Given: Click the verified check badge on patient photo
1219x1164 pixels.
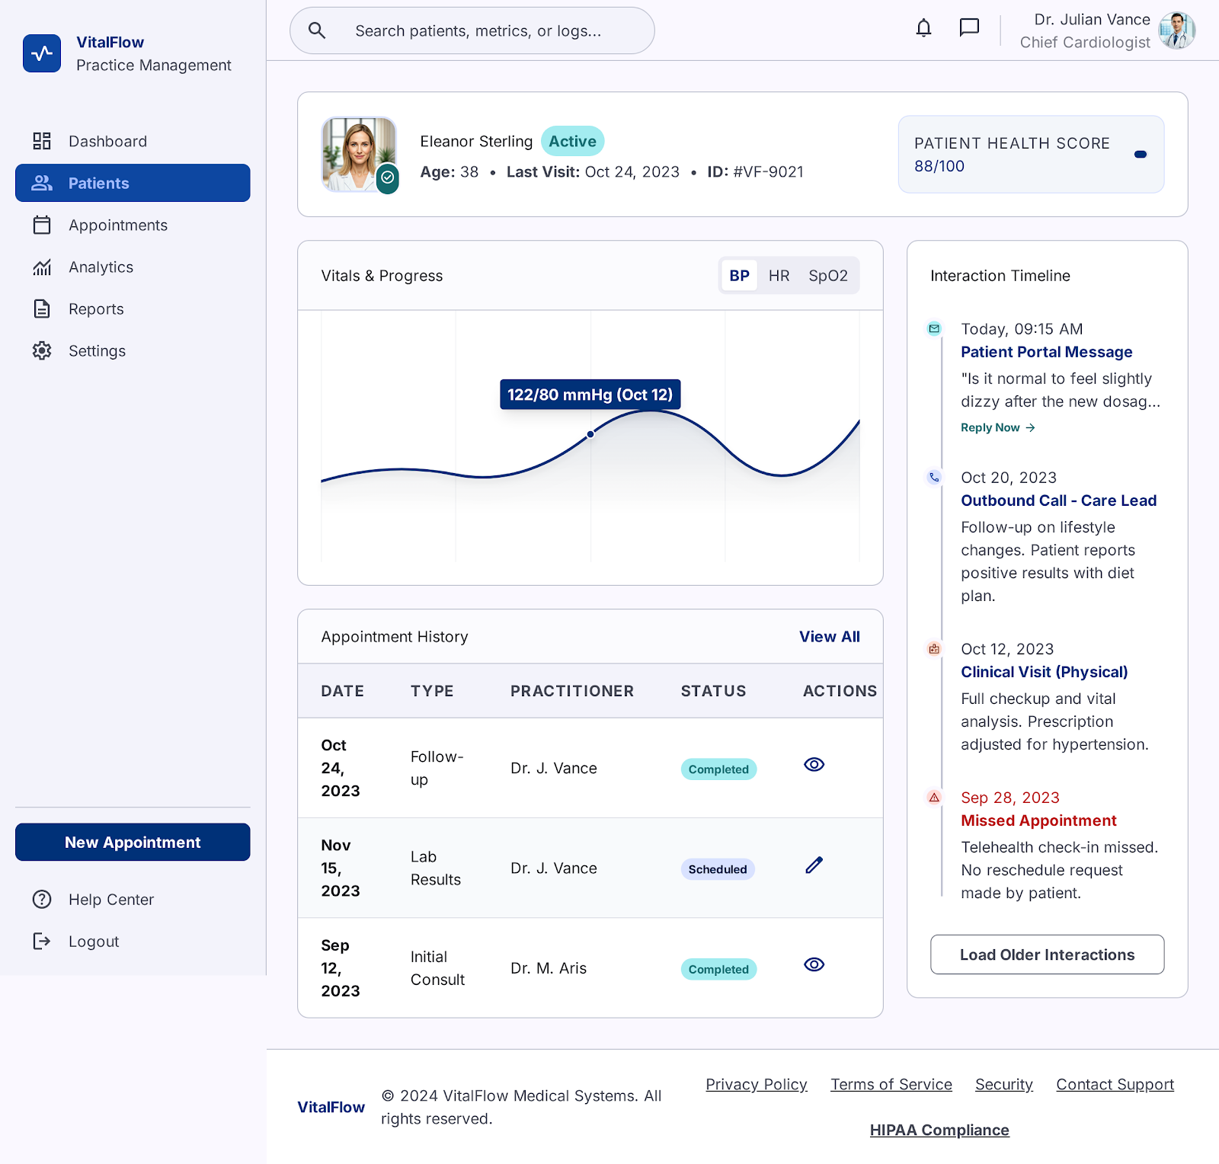Looking at the screenshot, I should click(388, 177).
